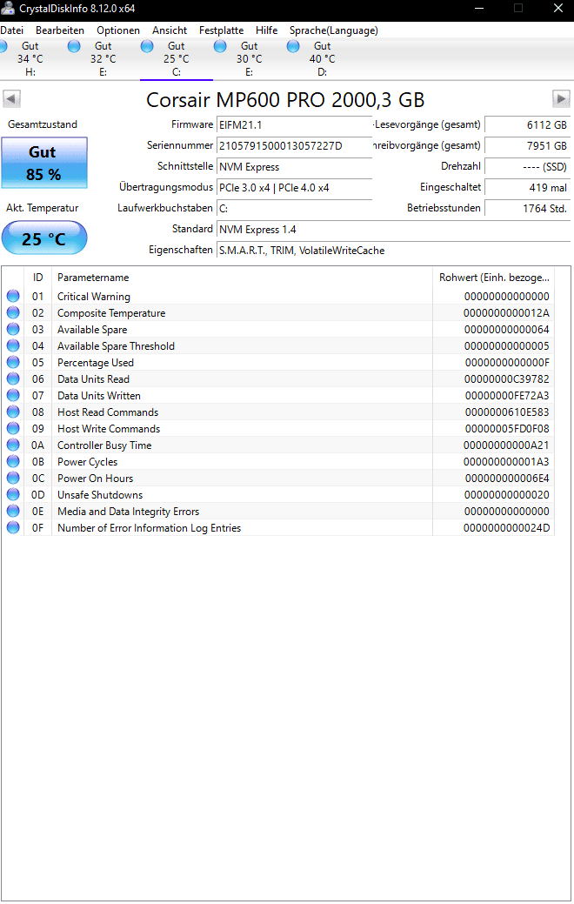Viewport: 574px width, 904px height.
Task: Click the Übertragungsmodus field
Action: [295, 187]
